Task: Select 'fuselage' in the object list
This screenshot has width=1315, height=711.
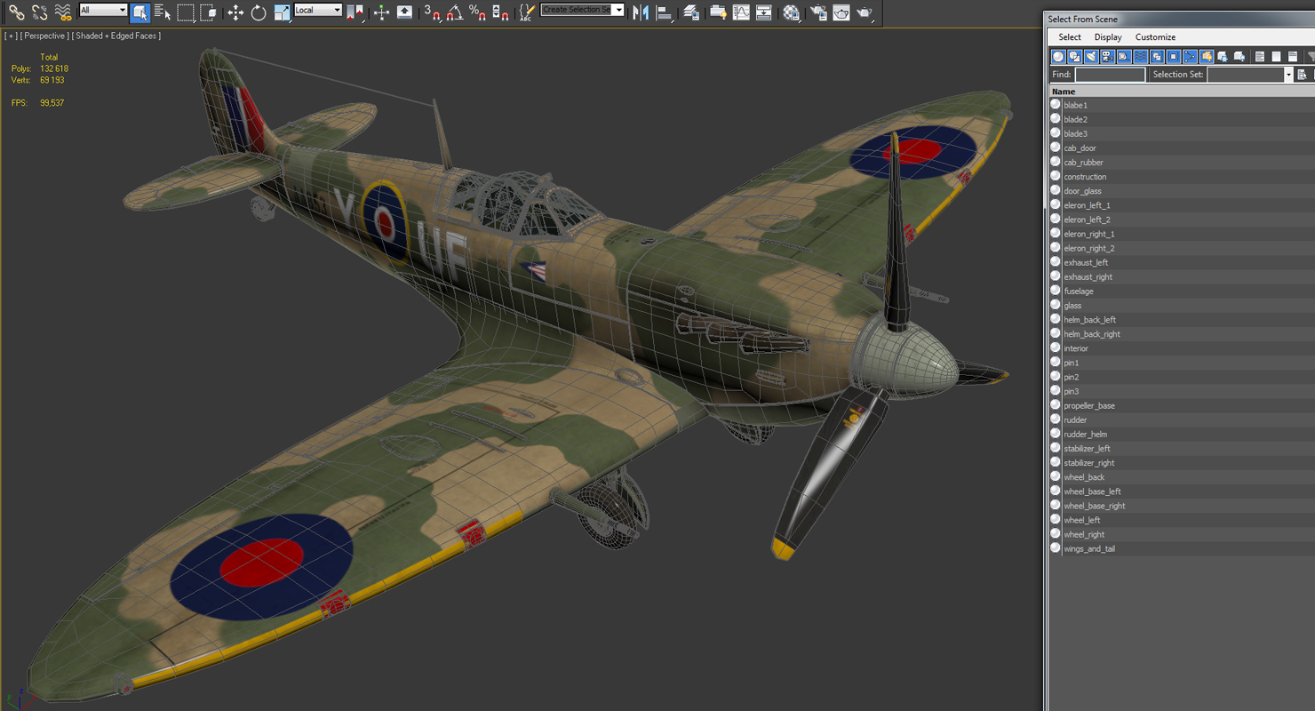Action: coord(1182,291)
